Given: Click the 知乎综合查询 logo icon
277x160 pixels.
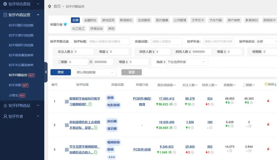Looking at the screenshot, I should coord(5,4).
